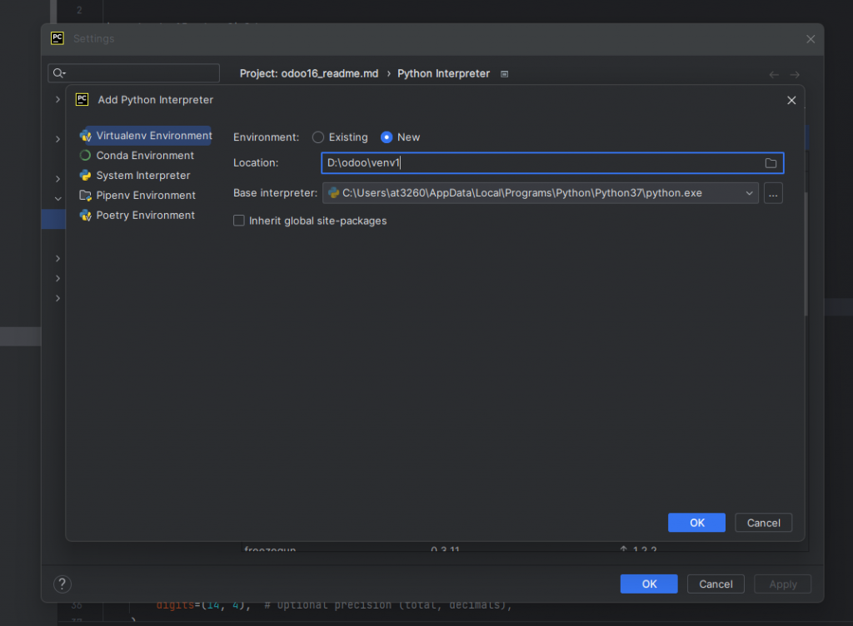Cancel the Add Python Interpreter dialog

(763, 523)
